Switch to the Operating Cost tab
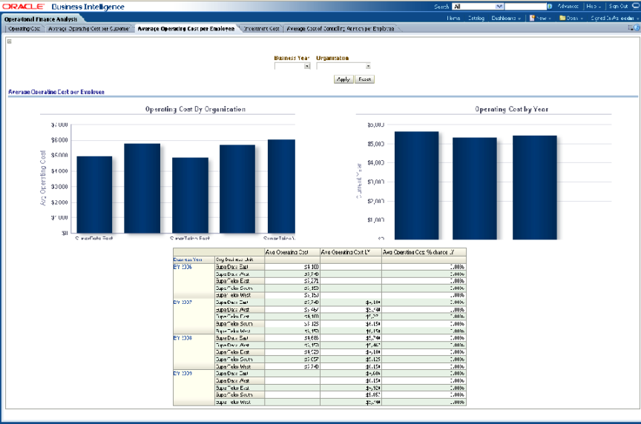This screenshot has width=641, height=424. tap(24, 29)
